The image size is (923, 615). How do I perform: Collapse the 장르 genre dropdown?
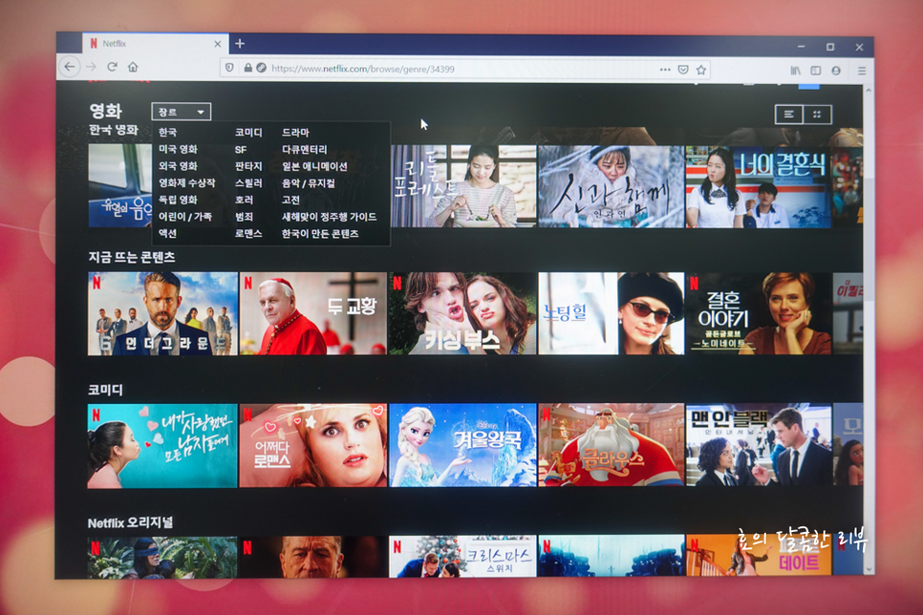182,112
